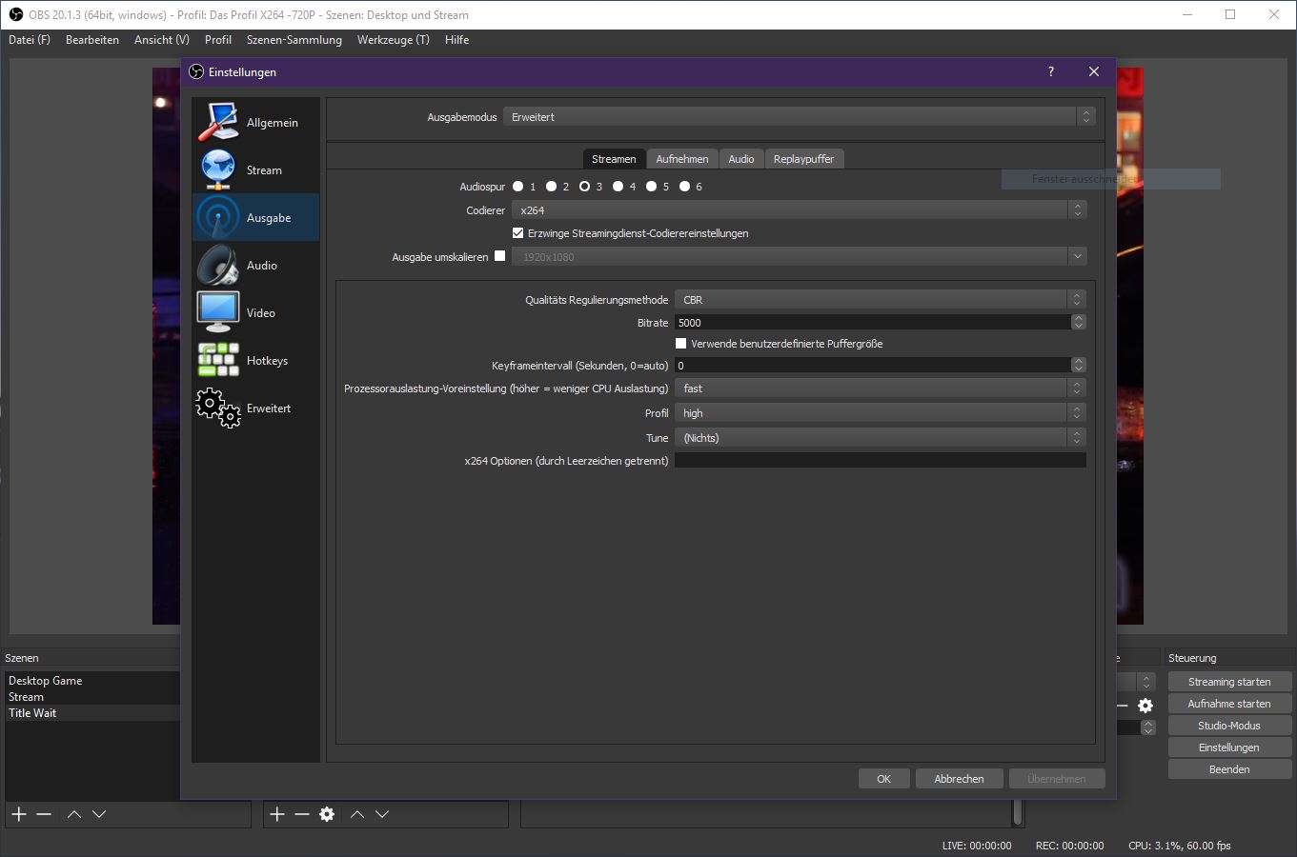Screen dimensions: 1297x857
Task: Add a new source with plus icon
Action: pos(276,814)
